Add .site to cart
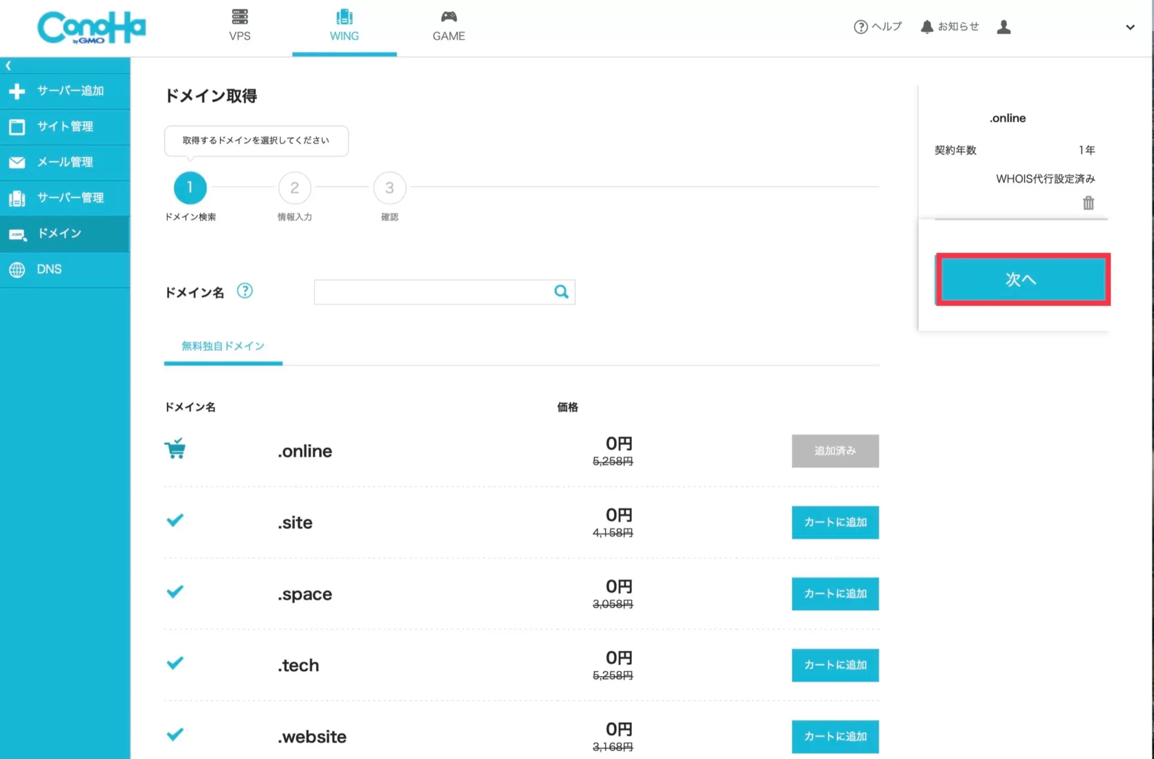The height and width of the screenshot is (759, 1154). pos(835,522)
